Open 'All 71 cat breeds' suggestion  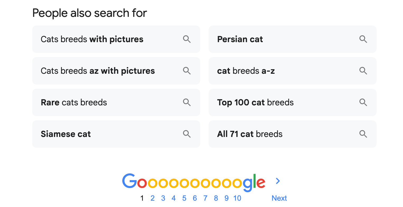(x=250, y=134)
